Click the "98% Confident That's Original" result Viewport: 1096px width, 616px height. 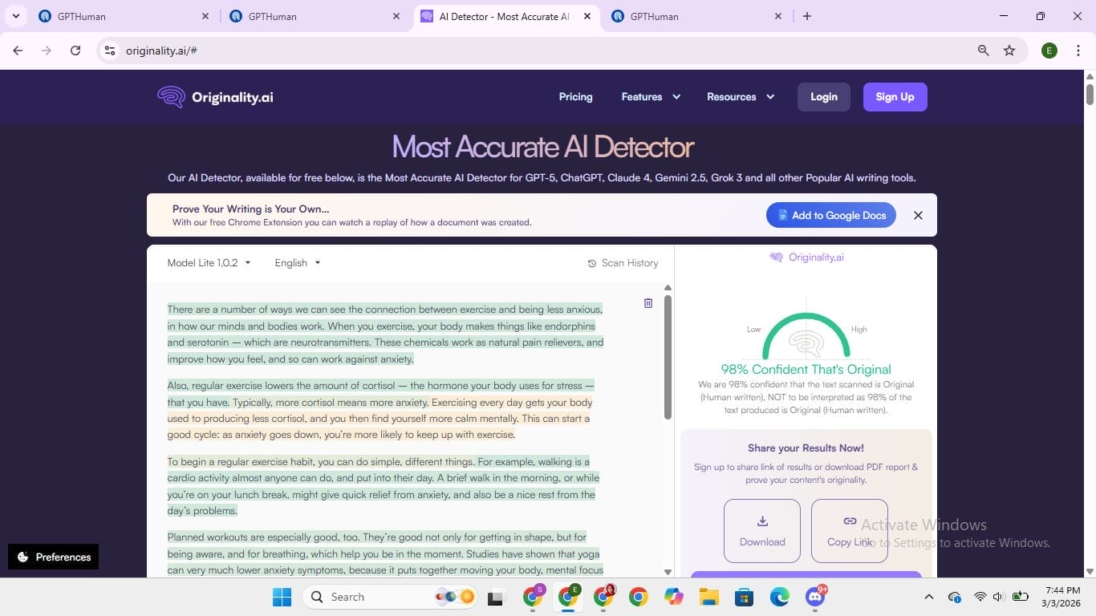click(x=806, y=370)
